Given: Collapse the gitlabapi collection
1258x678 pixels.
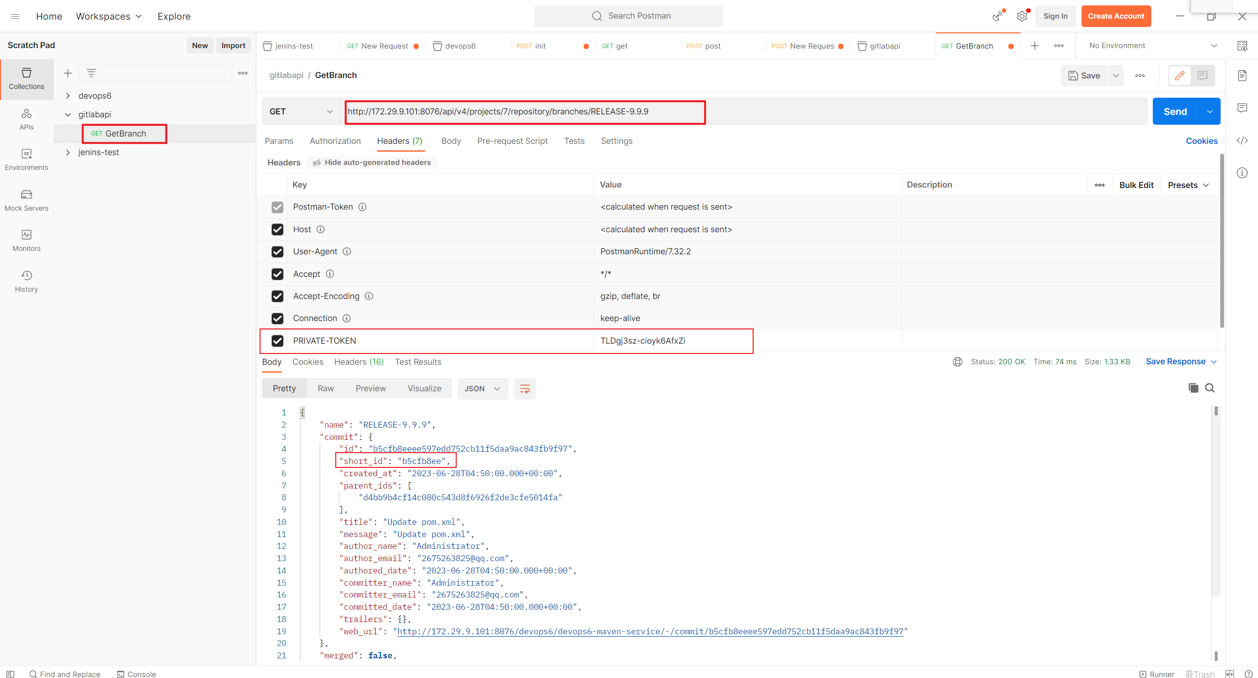Looking at the screenshot, I should point(68,114).
